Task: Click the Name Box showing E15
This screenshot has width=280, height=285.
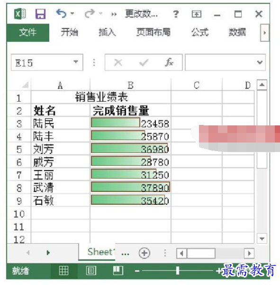Action: point(47,62)
